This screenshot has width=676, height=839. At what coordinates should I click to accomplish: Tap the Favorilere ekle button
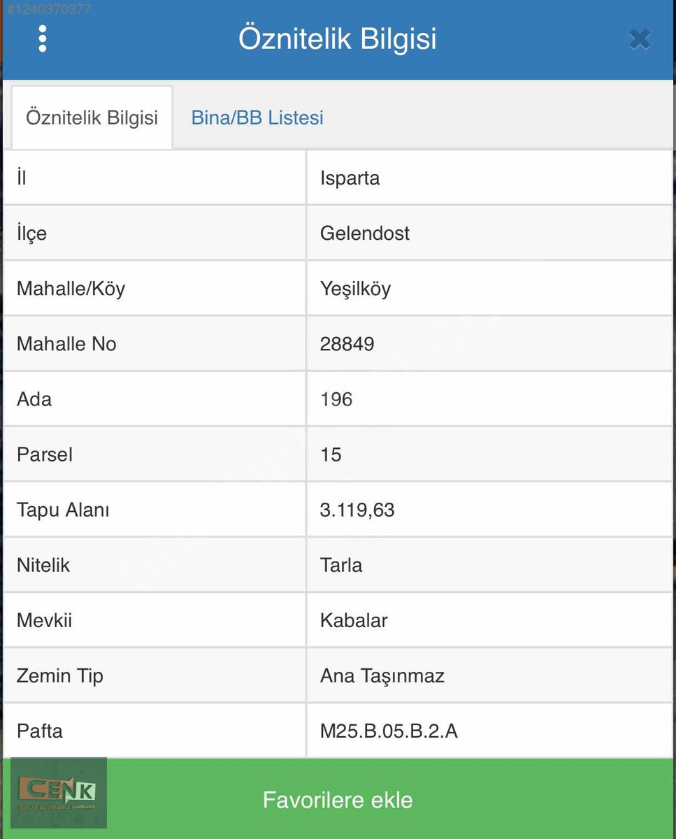[338, 799]
